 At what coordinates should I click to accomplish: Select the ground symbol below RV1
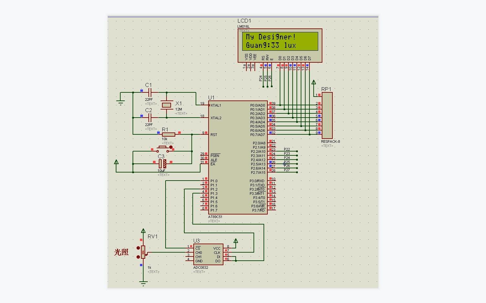(143, 284)
